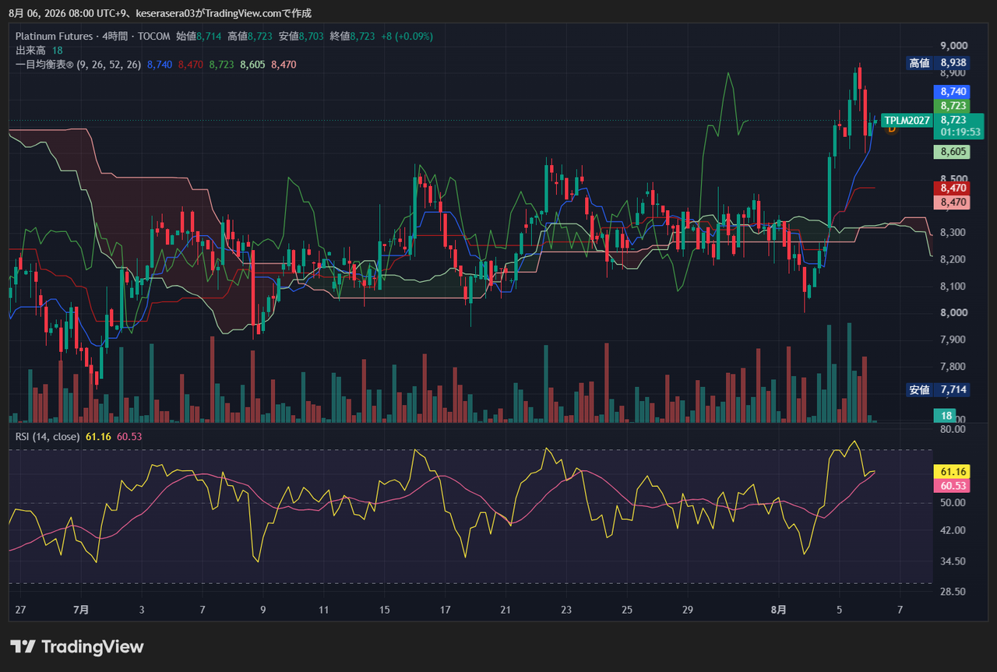Viewport: 997px width, 672px height.
Task: Click the +8 (+0.09%) change value
Action: (x=407, y=37)
